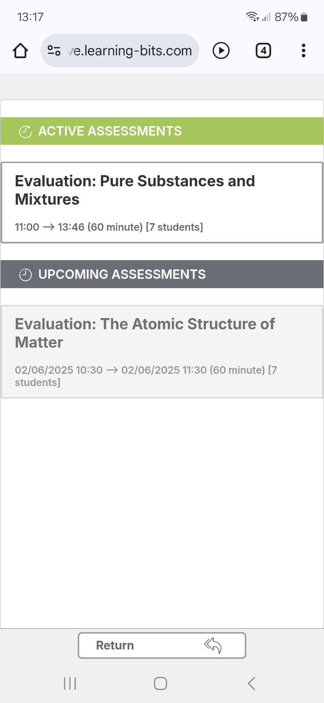Open site info icon in address bar

pos(54,51)
